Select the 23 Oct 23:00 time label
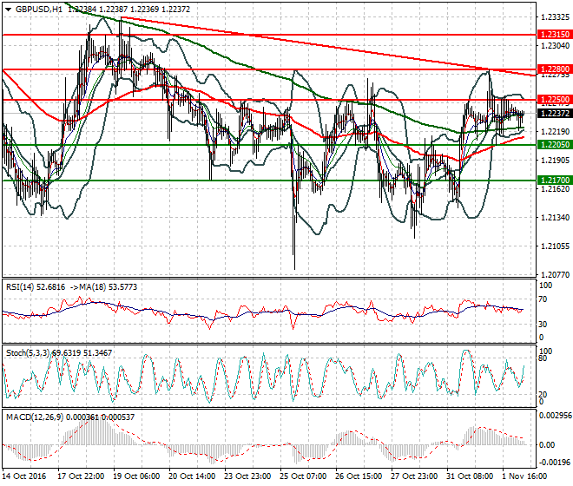This screenshot has width=573, height=486. pos(247,476)
